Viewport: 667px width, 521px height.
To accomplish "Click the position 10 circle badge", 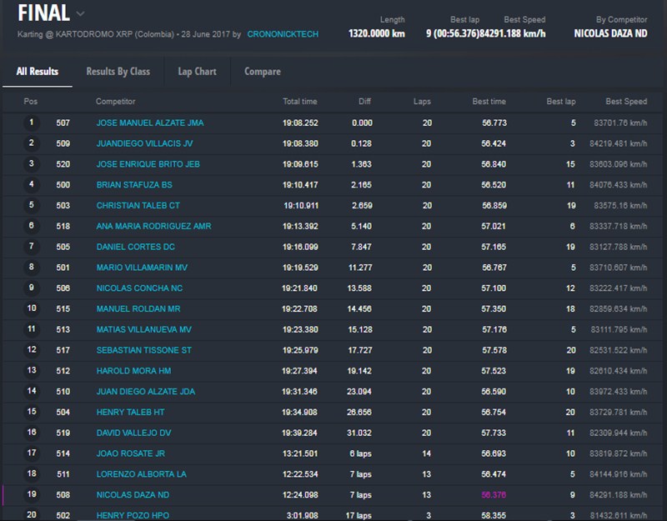I will [32, 308].
